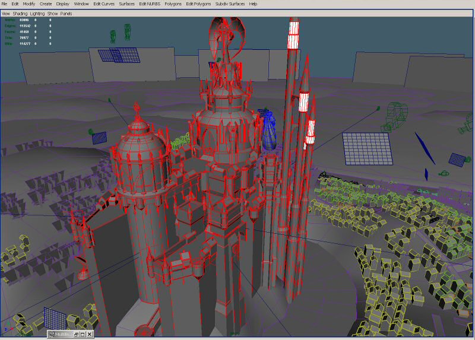Open the Display menu
Image resolution: width=475 pixels, height=340 pixels.
point(63,4)
